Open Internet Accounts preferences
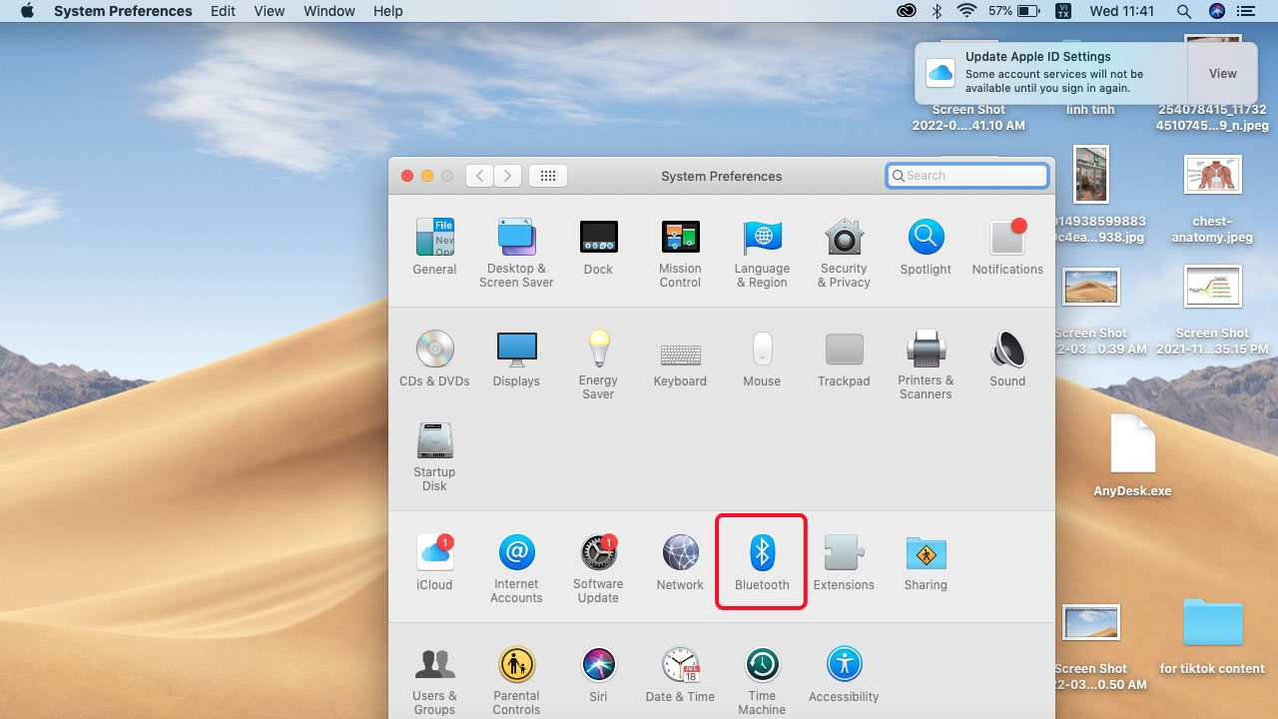Viewport: 1278px width, 719px height. click(x=516, y=568)
